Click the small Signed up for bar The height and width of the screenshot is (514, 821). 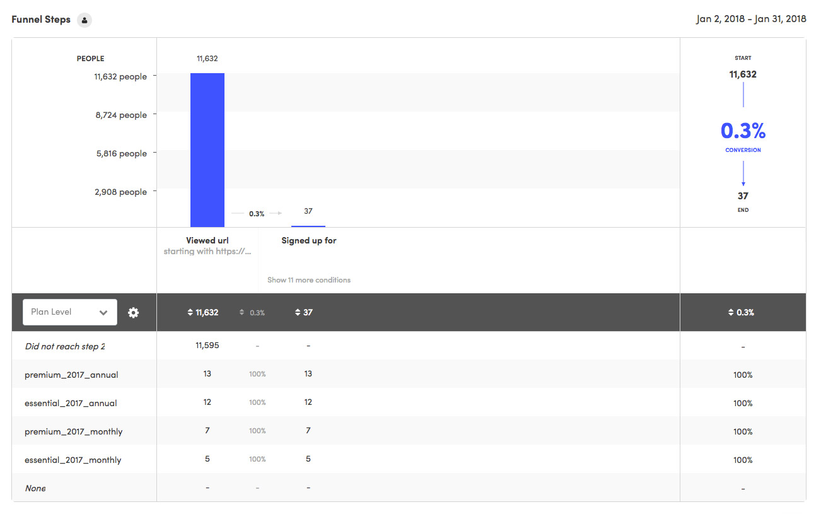tap(308, 226)
